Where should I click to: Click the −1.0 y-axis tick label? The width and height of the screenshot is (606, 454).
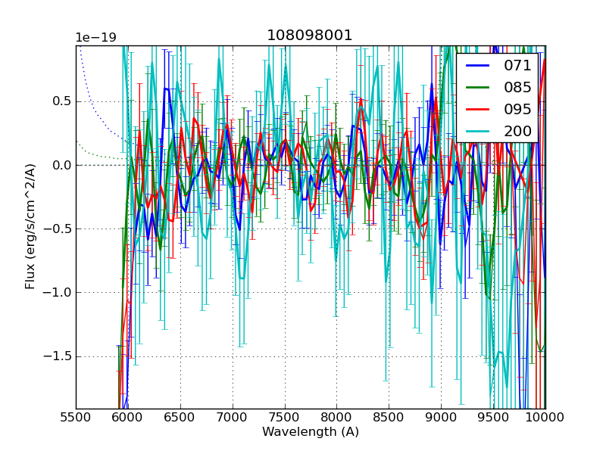click(x=56, y=293)
